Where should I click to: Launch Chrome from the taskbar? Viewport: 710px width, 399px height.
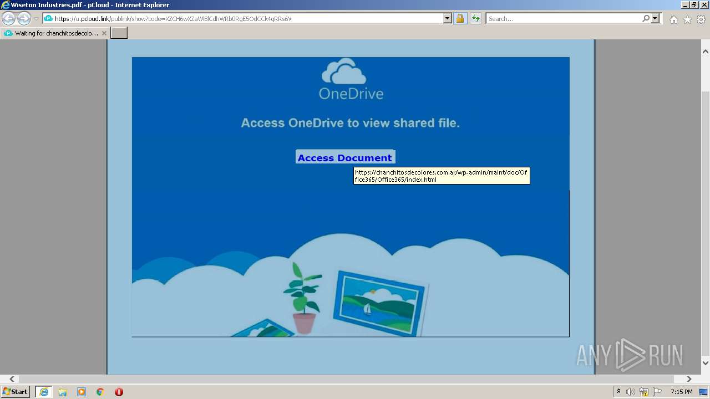click(x=100, y=392)
